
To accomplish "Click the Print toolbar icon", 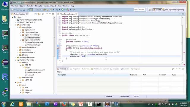I will [24, 10].
